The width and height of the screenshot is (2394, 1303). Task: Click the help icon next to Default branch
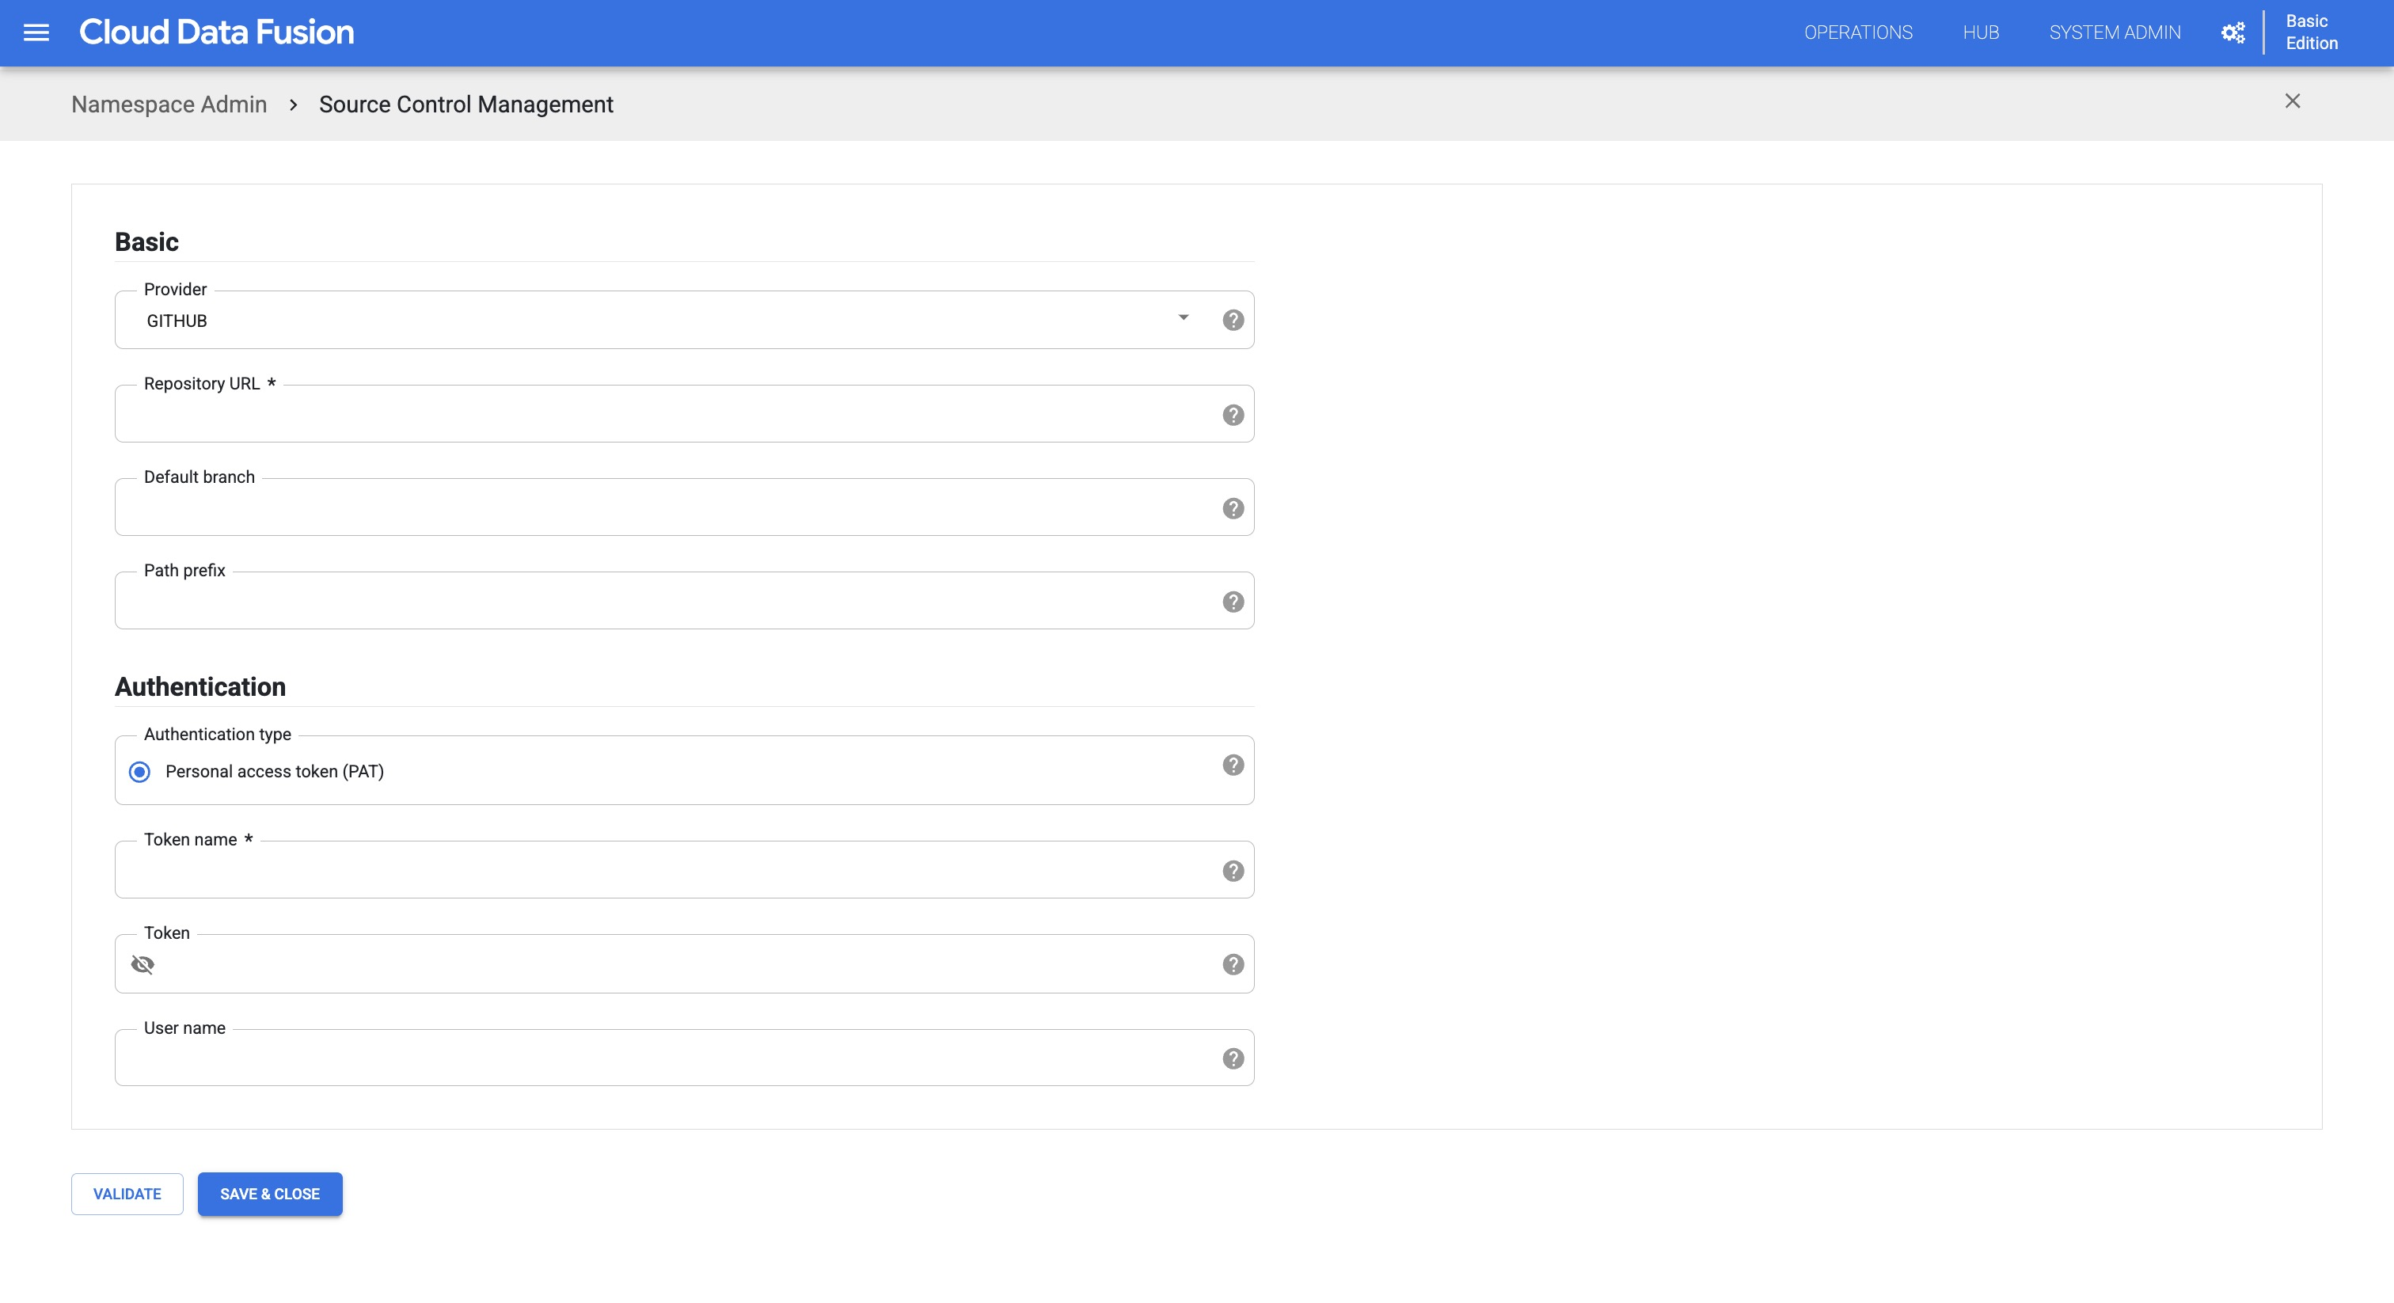pyautogui.click(x=1234, y=509)
